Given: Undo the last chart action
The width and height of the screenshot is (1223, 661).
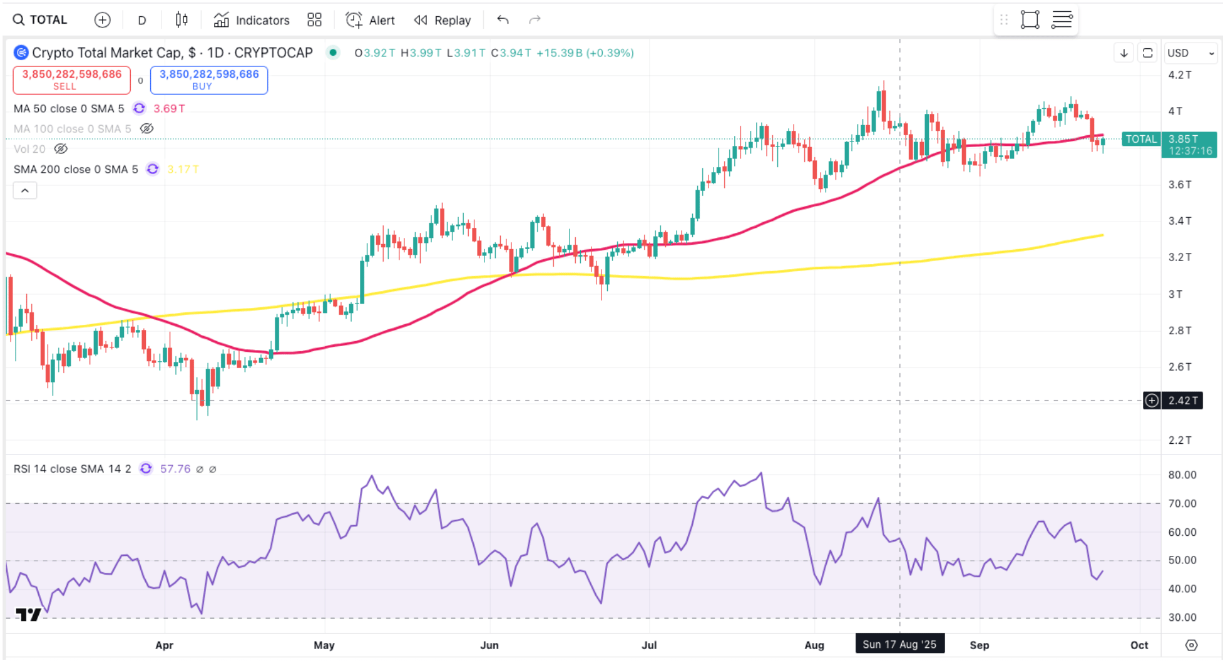Looking at the screenshot, I should (503, 20).
